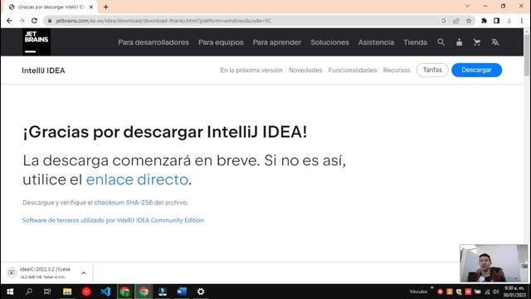The height and width of the screenshot is (299, 531).
Task: Open File Explorer from the taskbar
Action: click(67, 292)
